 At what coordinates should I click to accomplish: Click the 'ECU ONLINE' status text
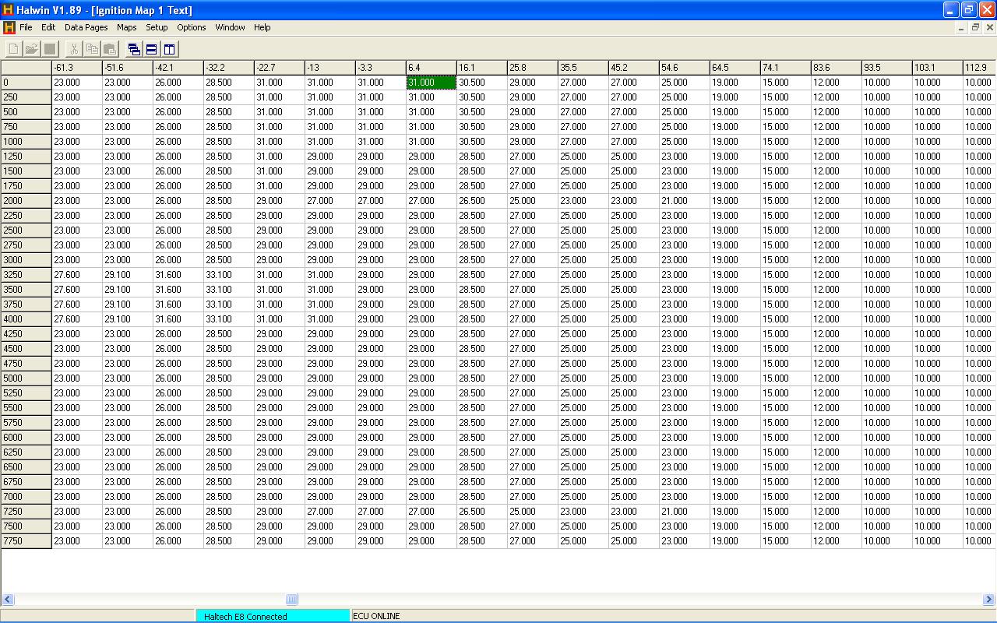376,616
